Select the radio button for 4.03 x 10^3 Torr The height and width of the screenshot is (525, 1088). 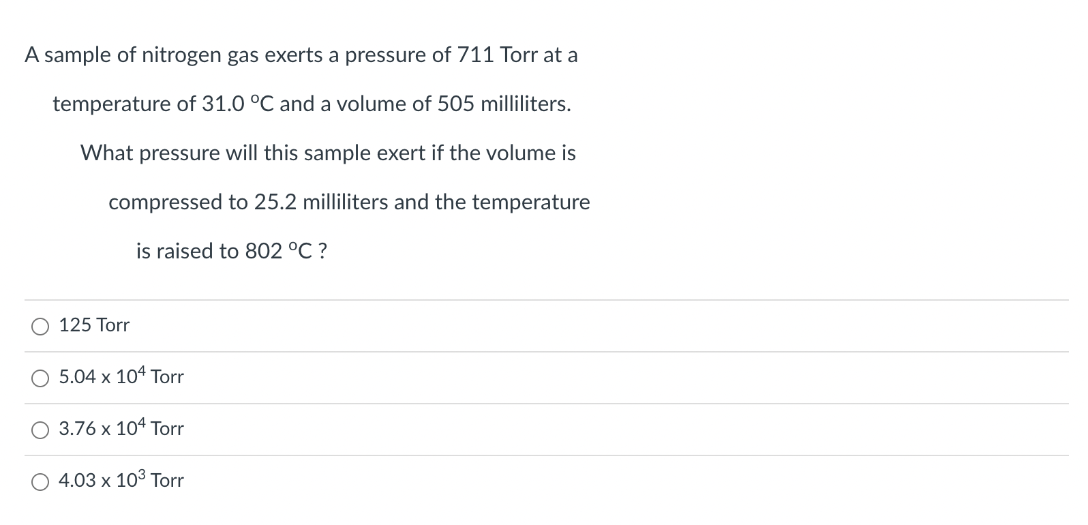click(x=40, y=482)
